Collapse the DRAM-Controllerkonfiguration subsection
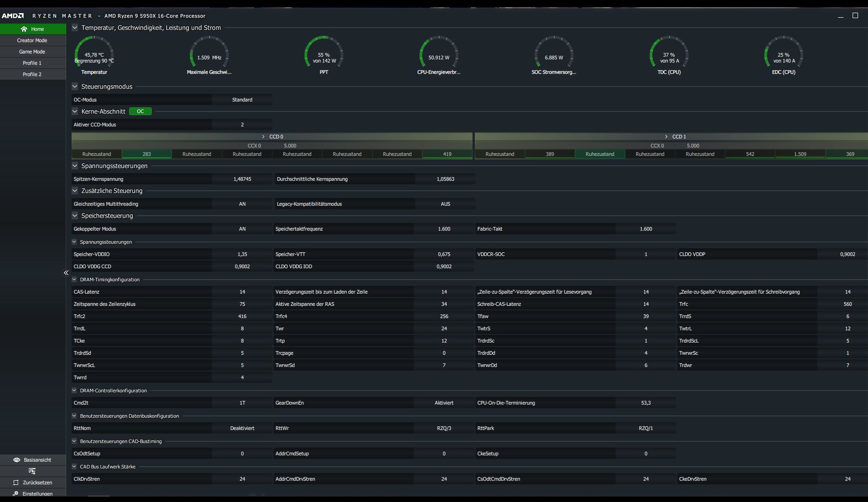The image size is (868, 502). tap(74, 391)
